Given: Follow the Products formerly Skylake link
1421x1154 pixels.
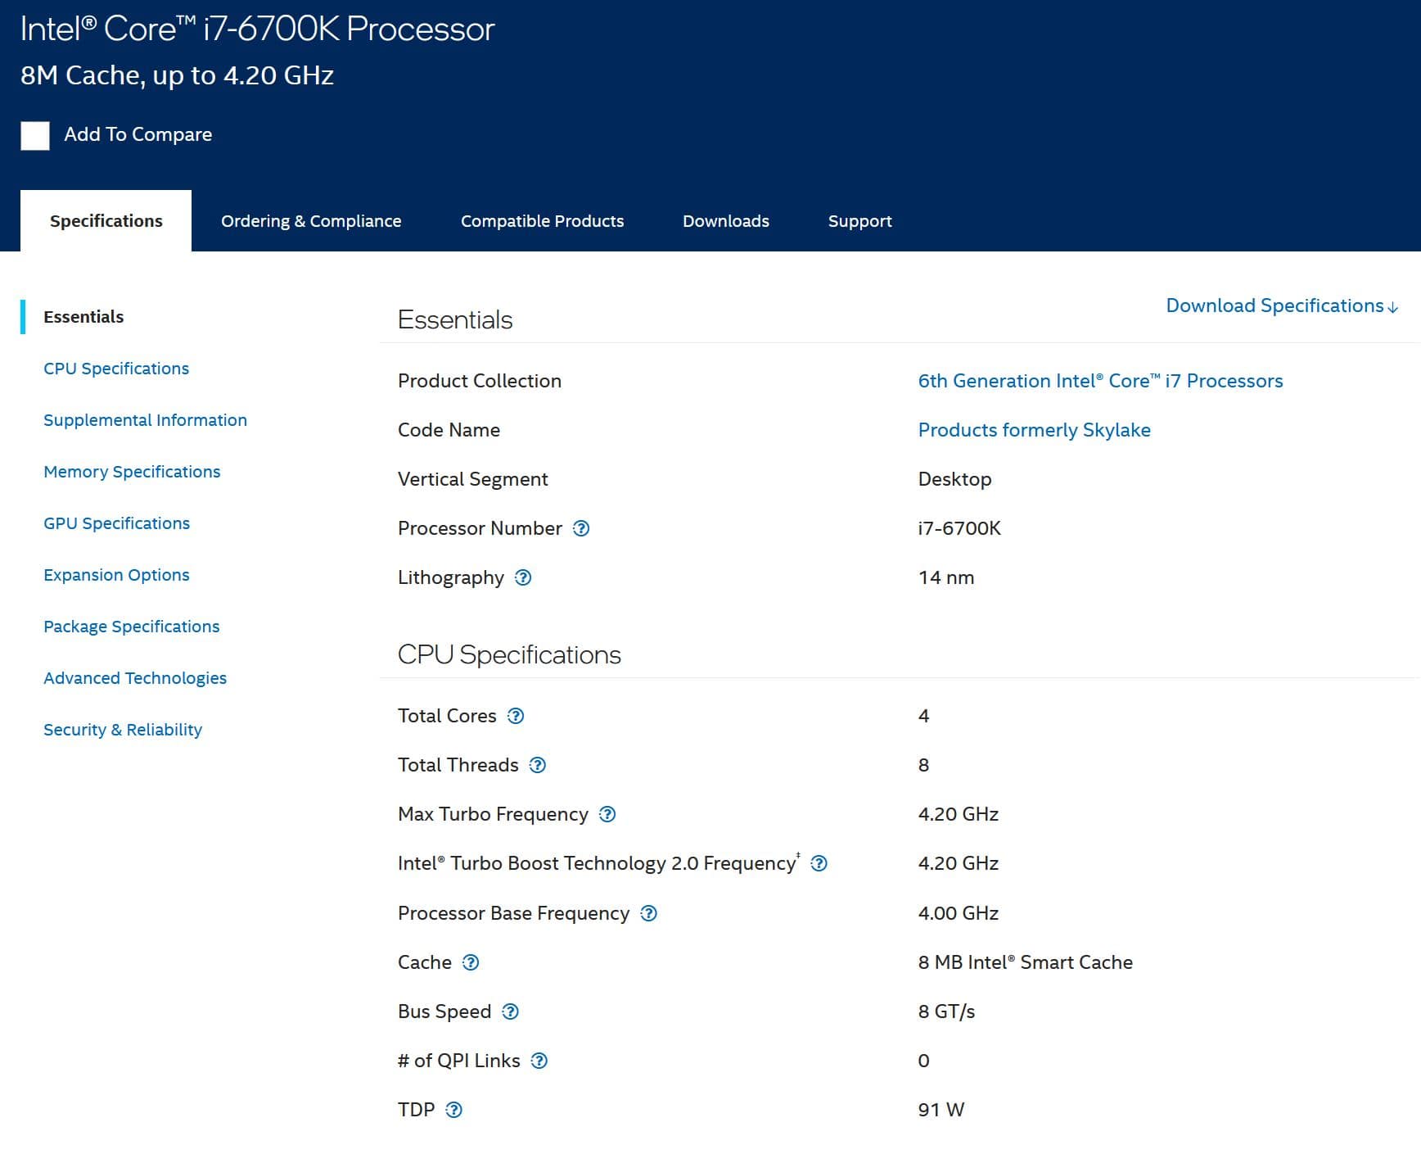Looking at the screenshot, I should point(1034,430).
